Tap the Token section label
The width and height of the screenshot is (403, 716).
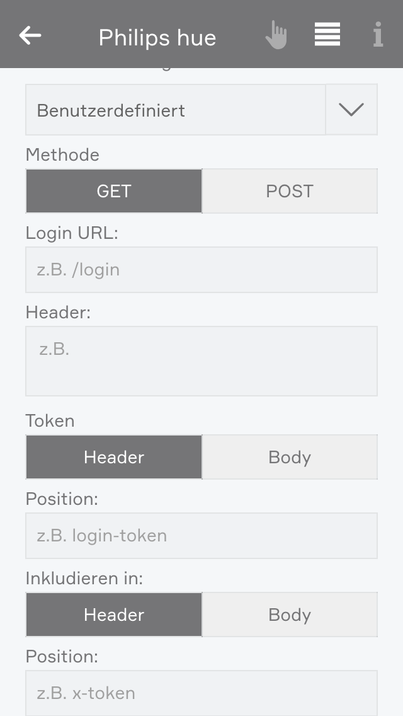[50, 420]
